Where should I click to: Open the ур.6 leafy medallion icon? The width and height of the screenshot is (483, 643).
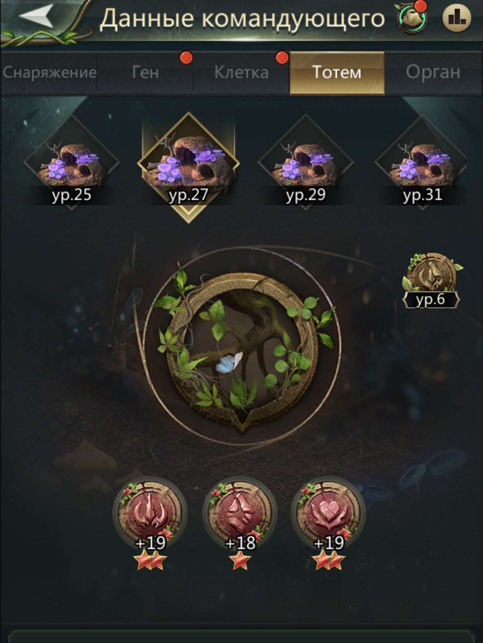point(433,281)
